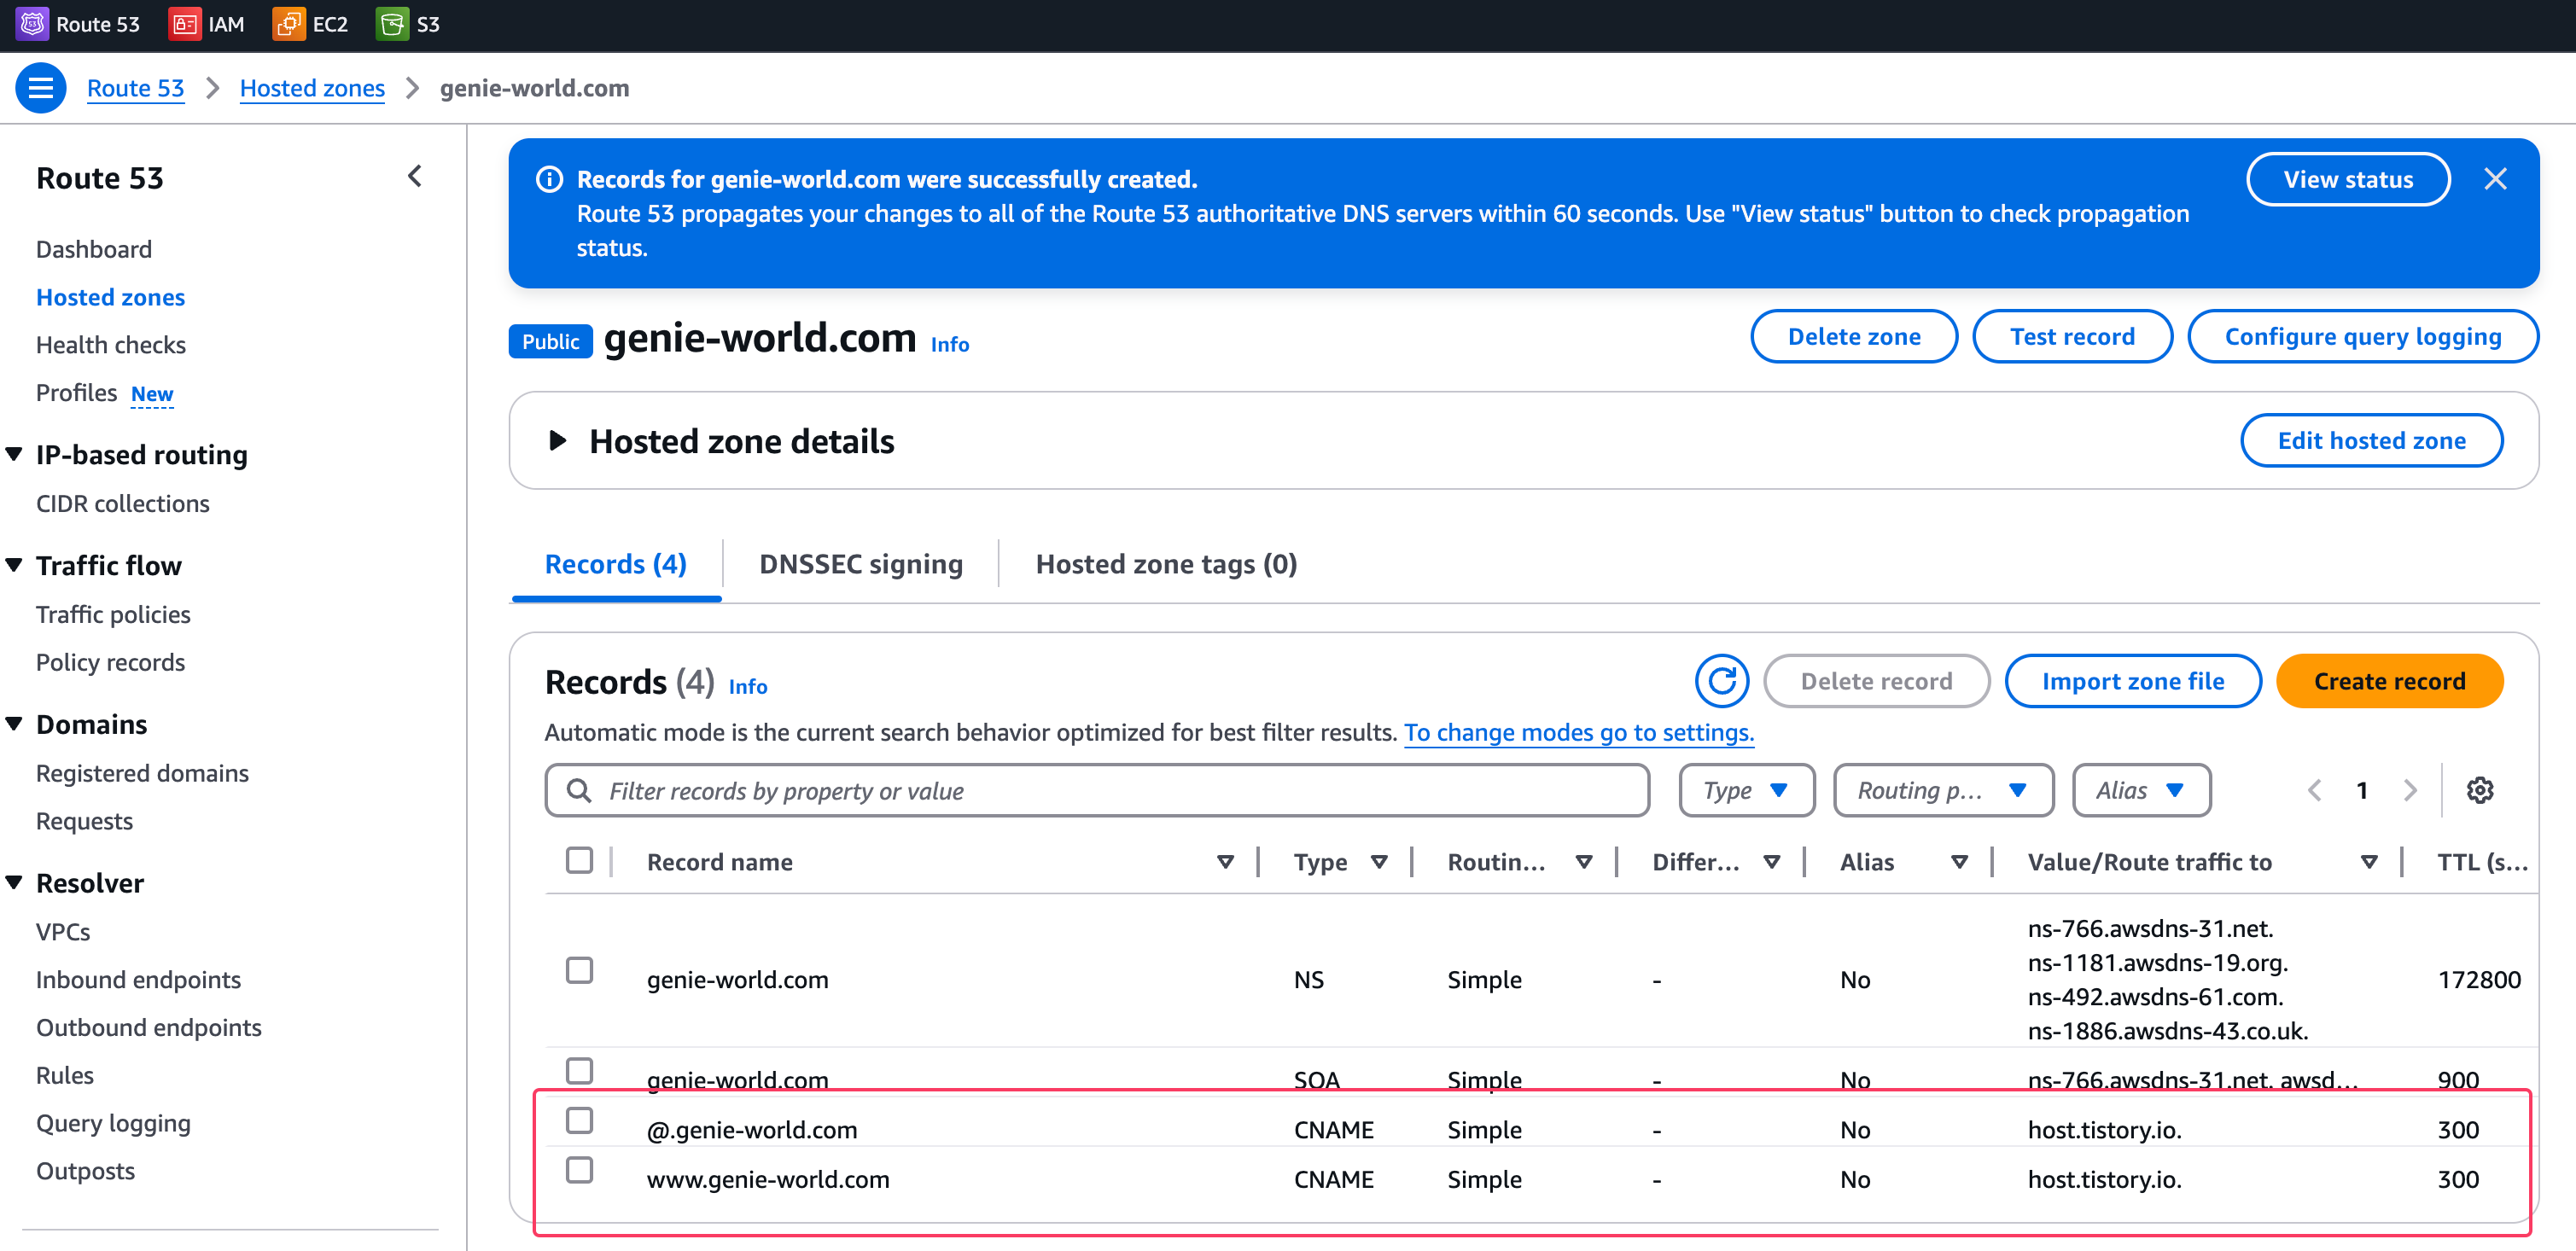Expand the Hosted zone details section
The width and height of the screenshot is (2576, 1251).
point(558,441)
